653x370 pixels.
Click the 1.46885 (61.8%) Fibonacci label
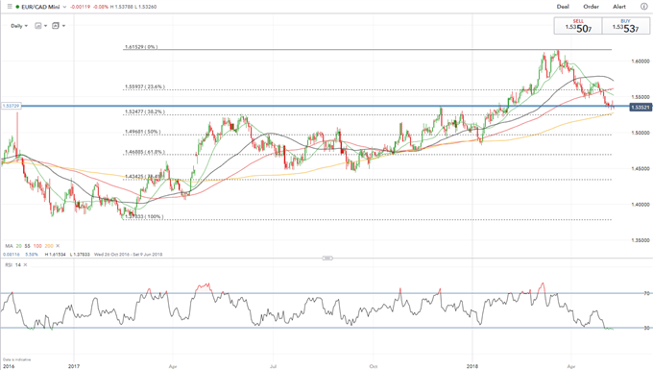coord(144,152)
